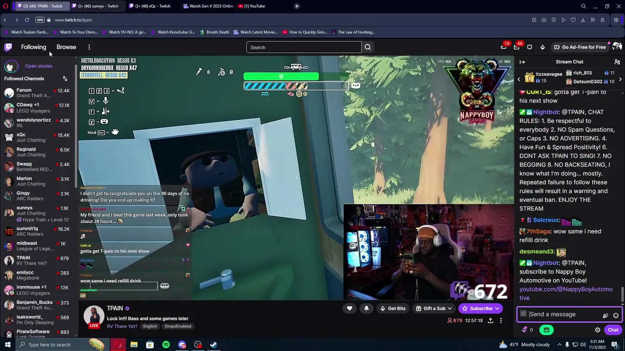Open RV There Yet? game link
The height and width of the screenshot is (351, 625).
point(123,326)
